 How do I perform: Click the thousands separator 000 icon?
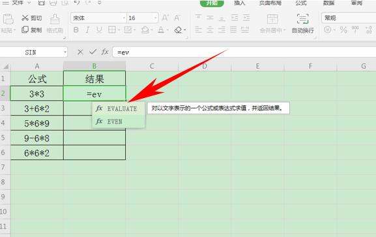click(355, 30)
